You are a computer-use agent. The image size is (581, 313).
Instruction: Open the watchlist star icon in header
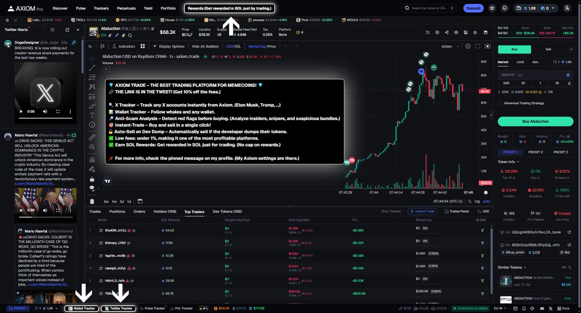[x=492, y=8]
